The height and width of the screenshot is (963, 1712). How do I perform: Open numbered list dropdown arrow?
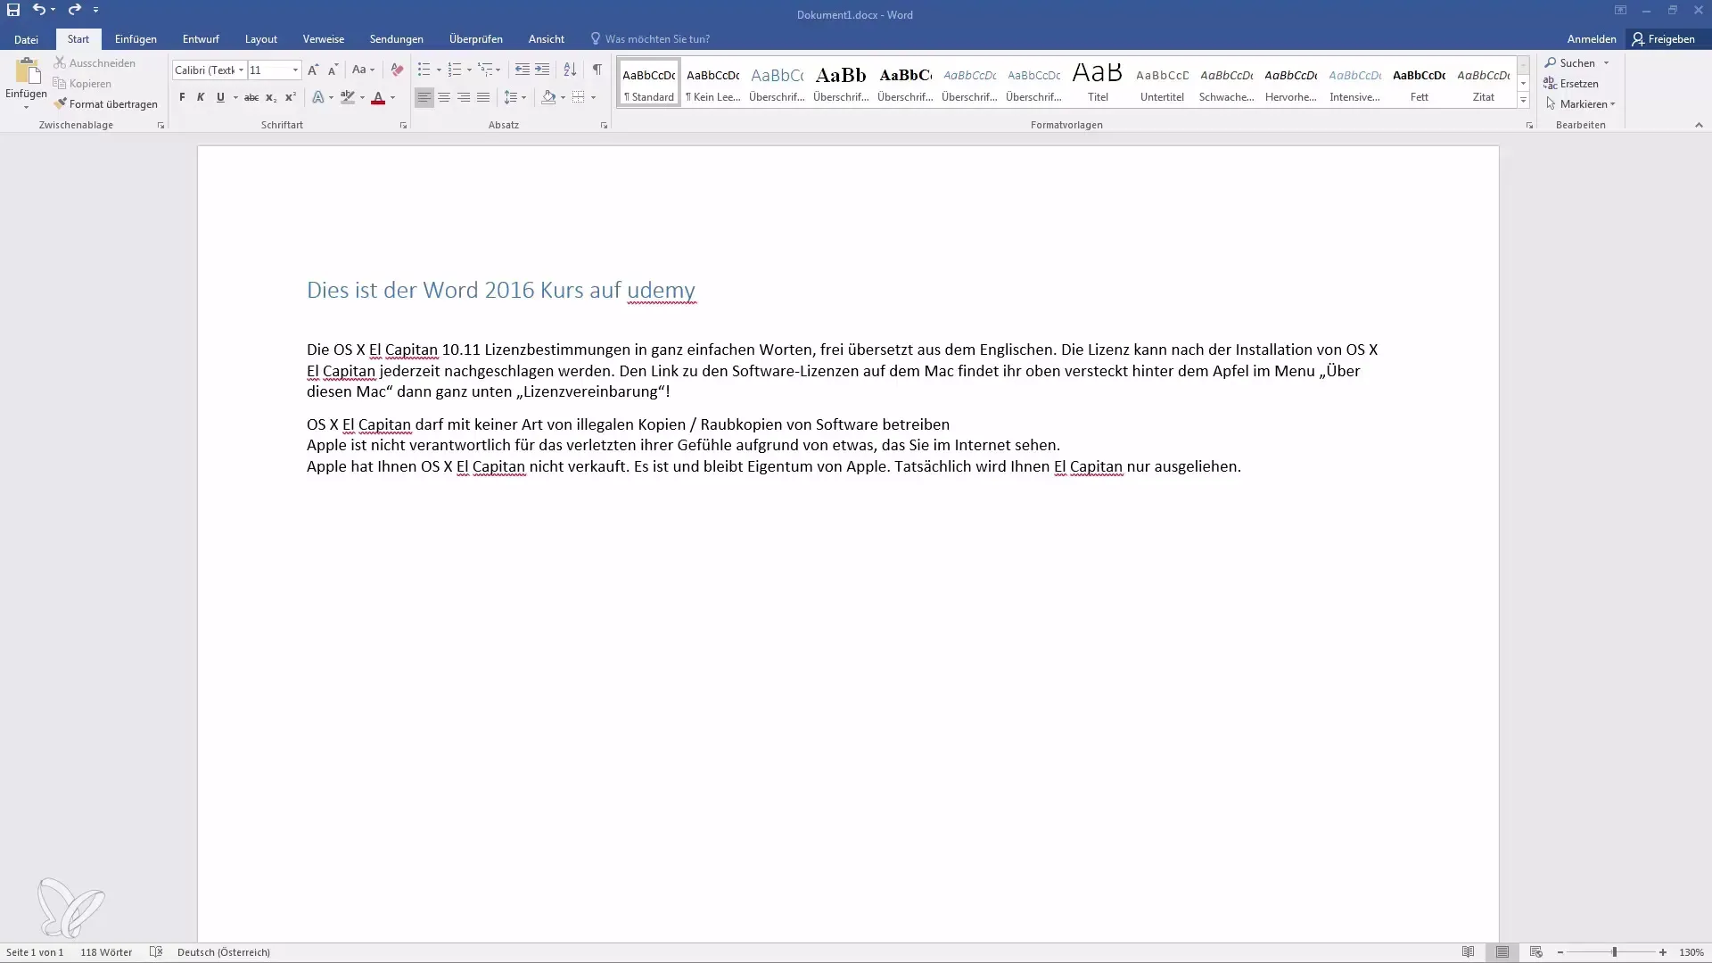pos(469,70)
